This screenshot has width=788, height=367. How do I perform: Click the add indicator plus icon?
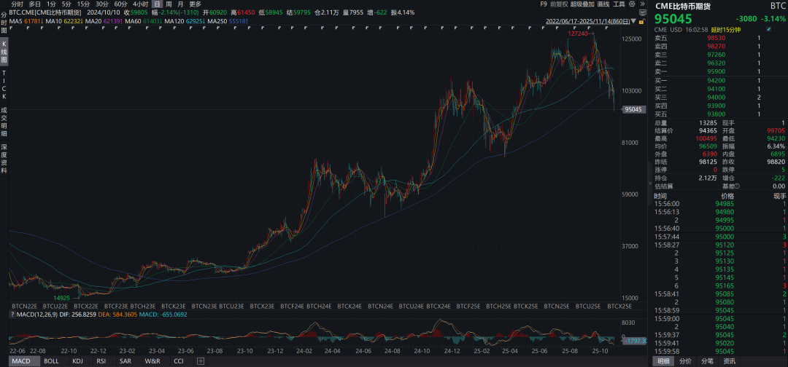tap(200, 361)
